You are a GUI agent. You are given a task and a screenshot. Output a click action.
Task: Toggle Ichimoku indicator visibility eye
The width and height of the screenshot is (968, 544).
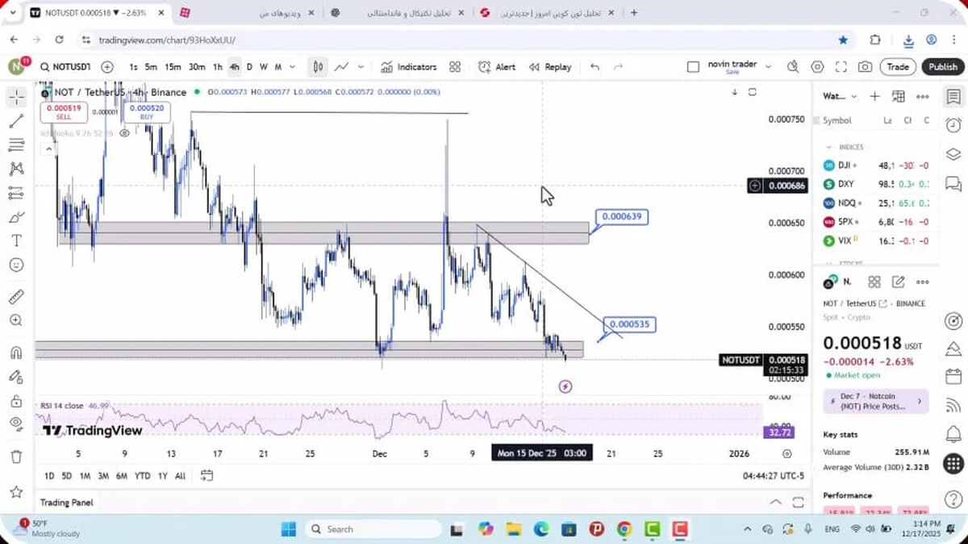tap(125, 132)
